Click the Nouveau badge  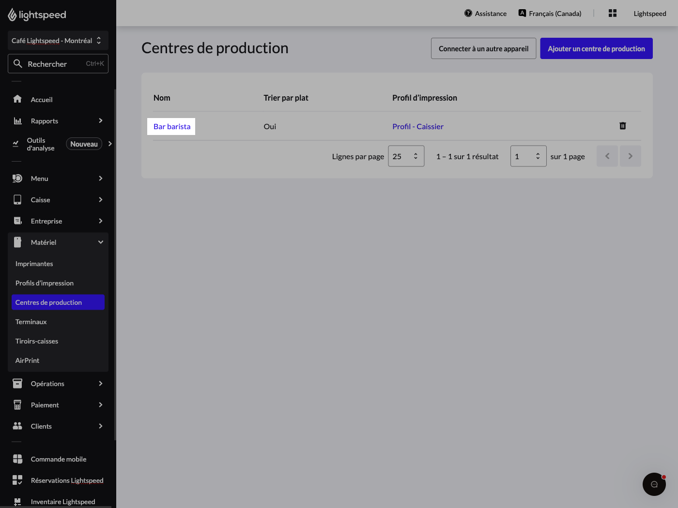point(84,144)
